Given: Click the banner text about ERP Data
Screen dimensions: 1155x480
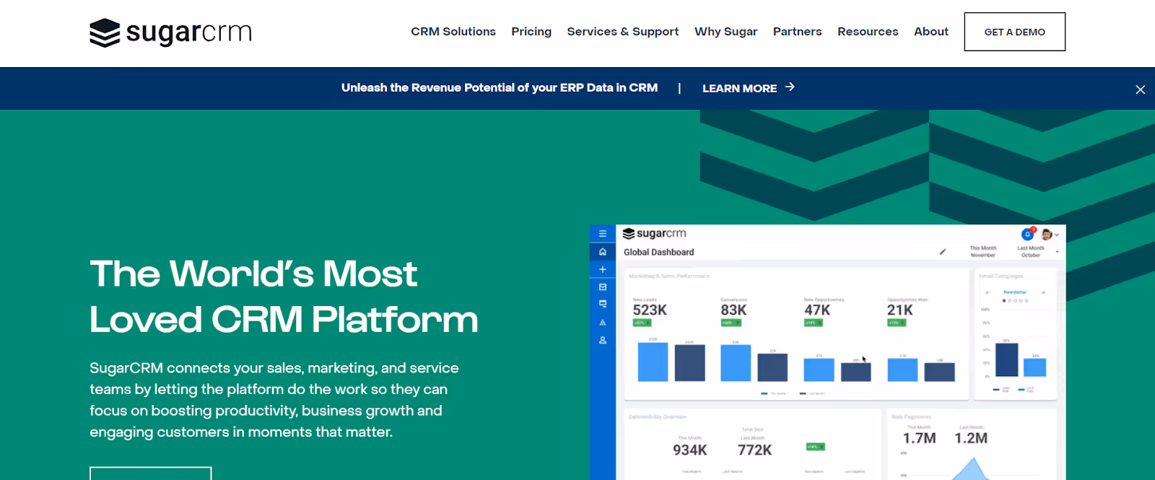Looking at the screenshot, I should (x=500, y=87).
